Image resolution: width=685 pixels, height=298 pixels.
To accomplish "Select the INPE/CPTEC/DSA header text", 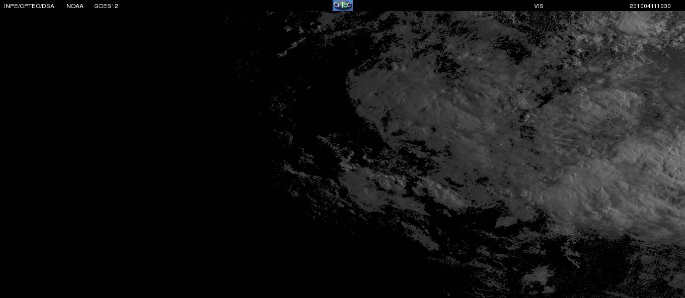I will tap(29, 6).
